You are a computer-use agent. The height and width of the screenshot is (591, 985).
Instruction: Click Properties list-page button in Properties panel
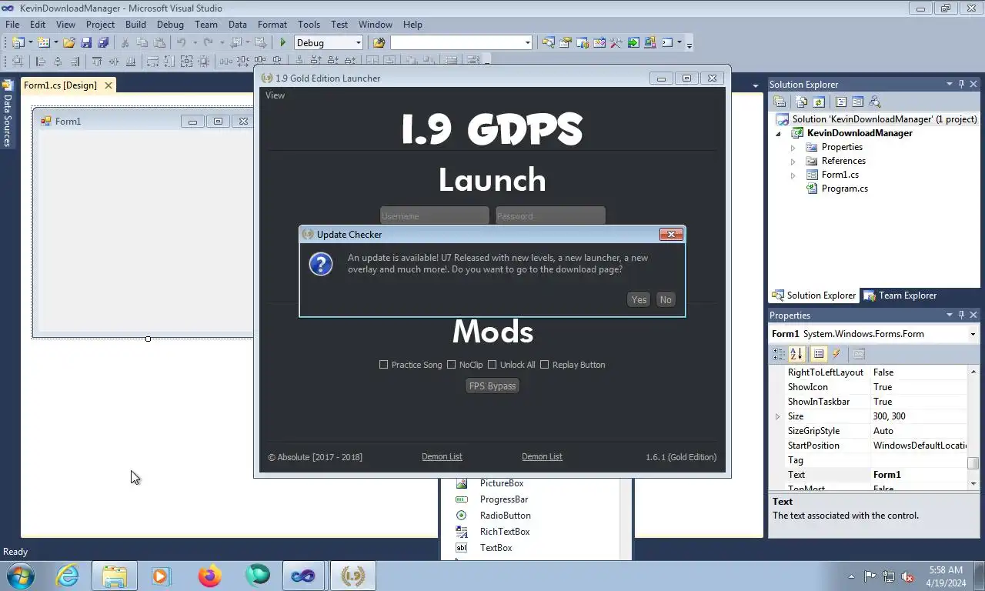[819, 354]
